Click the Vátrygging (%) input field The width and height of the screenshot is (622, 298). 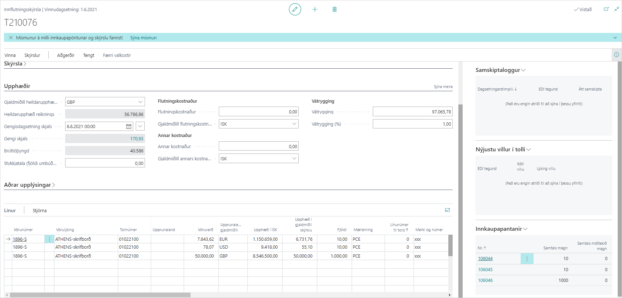(x=412, y=124)
